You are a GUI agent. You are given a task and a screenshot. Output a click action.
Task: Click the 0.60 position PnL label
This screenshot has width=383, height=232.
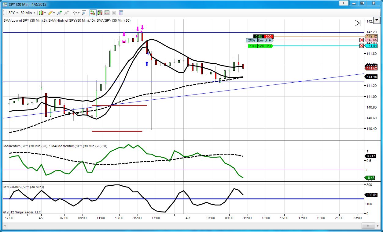259,37
